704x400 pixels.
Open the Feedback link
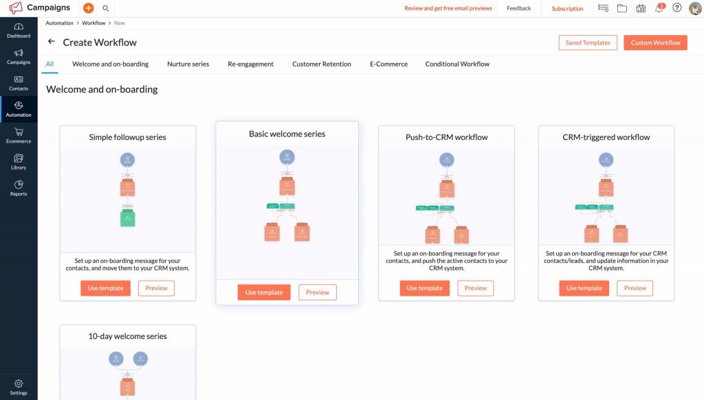coord(518,8)
